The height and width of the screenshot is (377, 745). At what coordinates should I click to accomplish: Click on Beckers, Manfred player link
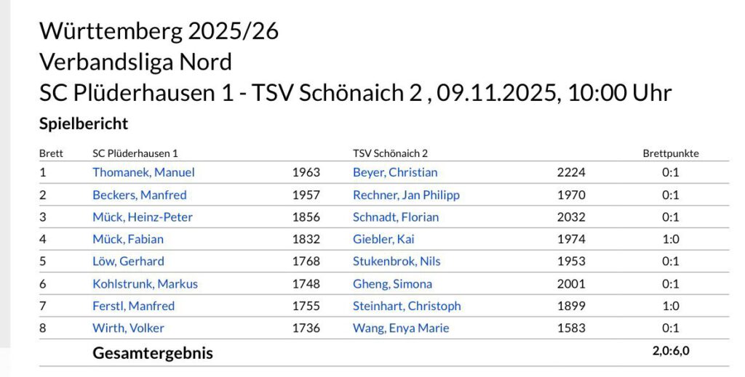click(x=139, y=195)
